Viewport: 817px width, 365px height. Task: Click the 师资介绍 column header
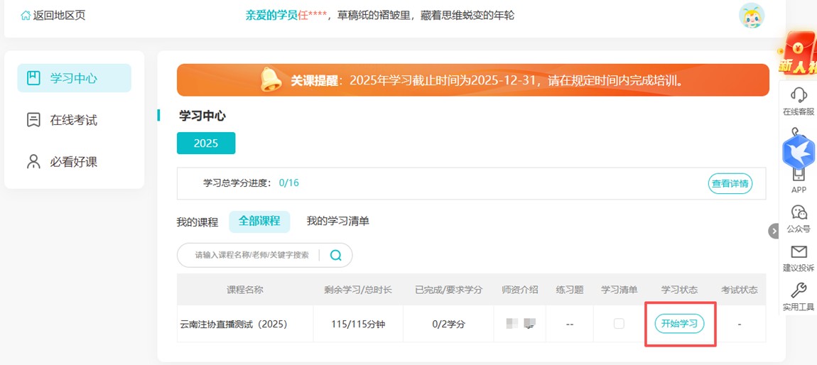(x=520, y=290)
